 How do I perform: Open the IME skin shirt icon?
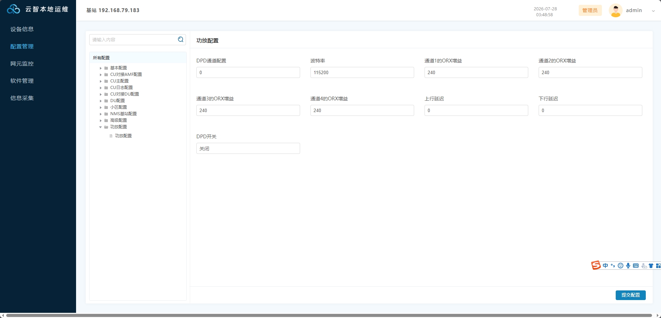pyautogui.click(x=651, y=266)
